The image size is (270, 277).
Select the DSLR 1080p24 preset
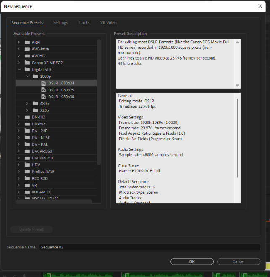tap(56, 83)
